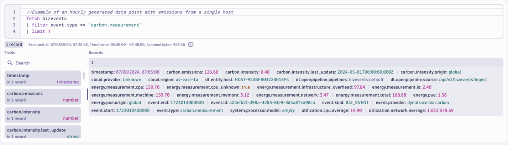Screen dimensions: 508x145
Task: Click the event.kind value BIZ_EVENT
Action: tap(356, 103)
